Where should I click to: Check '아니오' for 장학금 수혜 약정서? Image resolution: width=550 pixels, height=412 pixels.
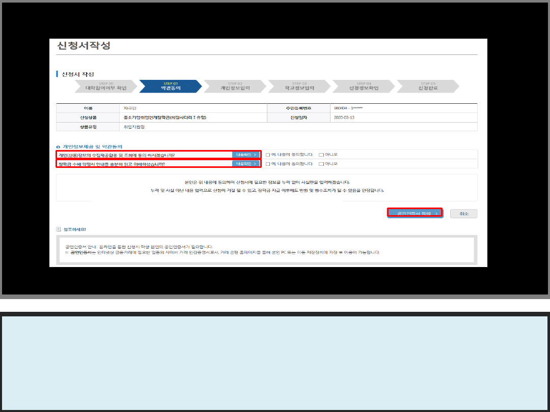[x=321, y=164]
